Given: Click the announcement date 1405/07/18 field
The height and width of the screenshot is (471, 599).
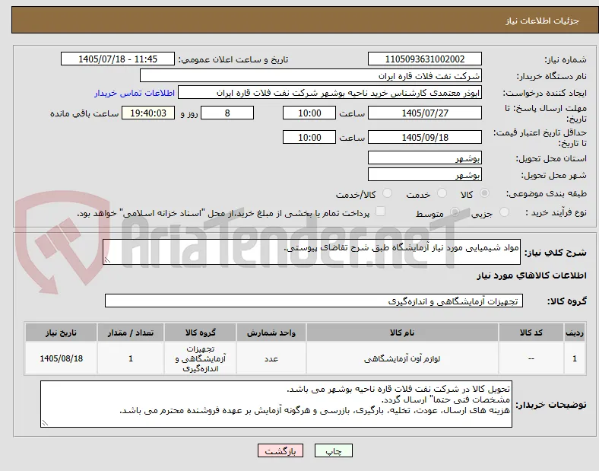Looking at the screenshot, I should click(x=118, y=59).
